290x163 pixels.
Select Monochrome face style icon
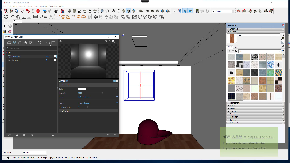coord(134,11)
